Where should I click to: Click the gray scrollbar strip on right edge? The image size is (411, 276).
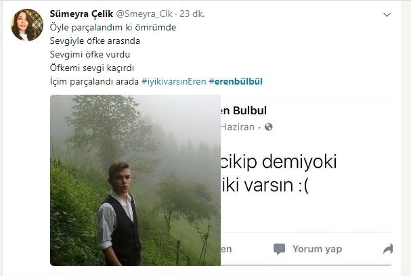406,138
